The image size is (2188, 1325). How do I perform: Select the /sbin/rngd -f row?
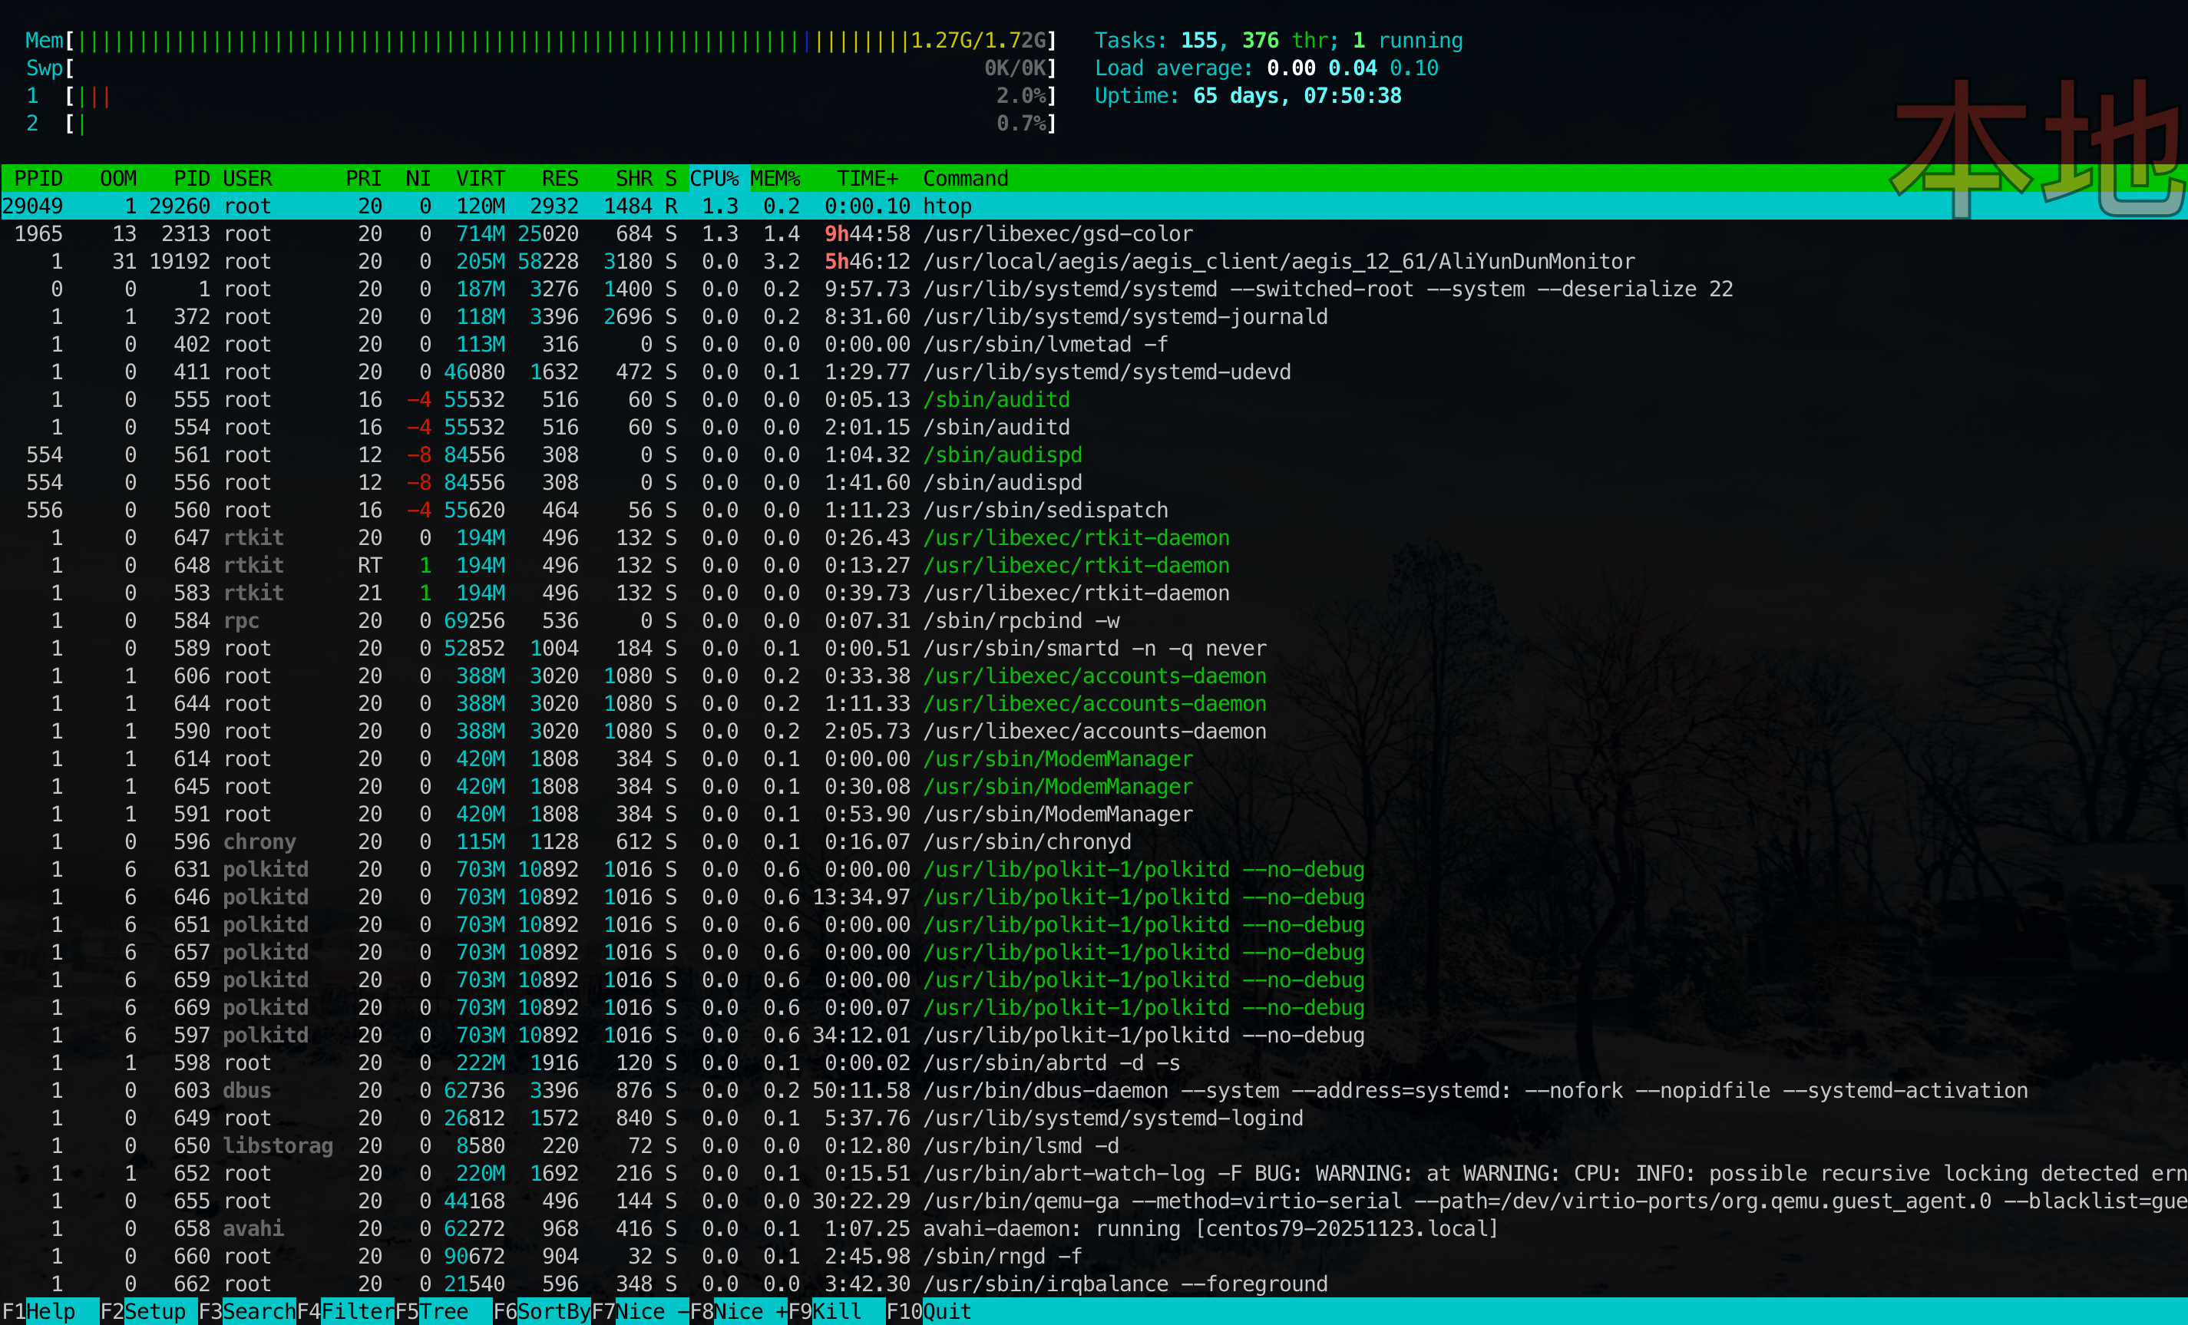(x=1094, y=1256)
